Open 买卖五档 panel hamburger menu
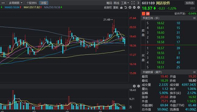Viewport: 197px width, 112px height. 194,18
